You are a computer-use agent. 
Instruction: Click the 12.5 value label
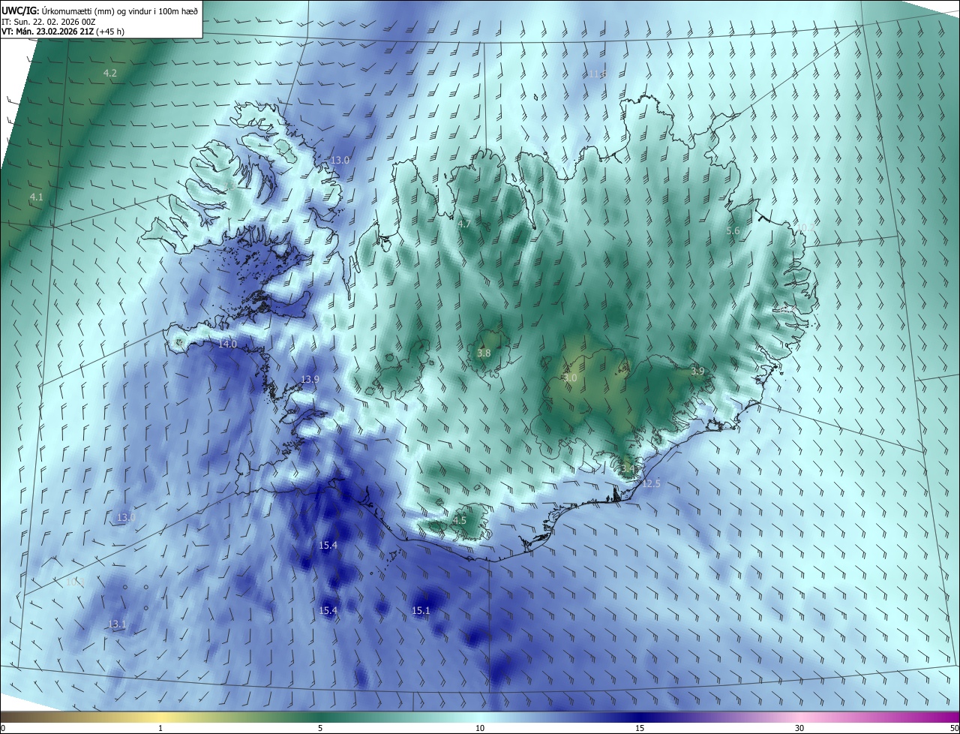(651, 484)
